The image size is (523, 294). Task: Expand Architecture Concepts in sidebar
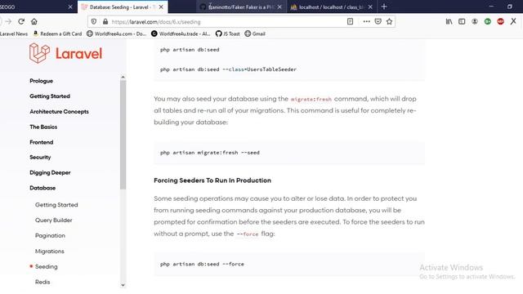(x=59, y=112)
